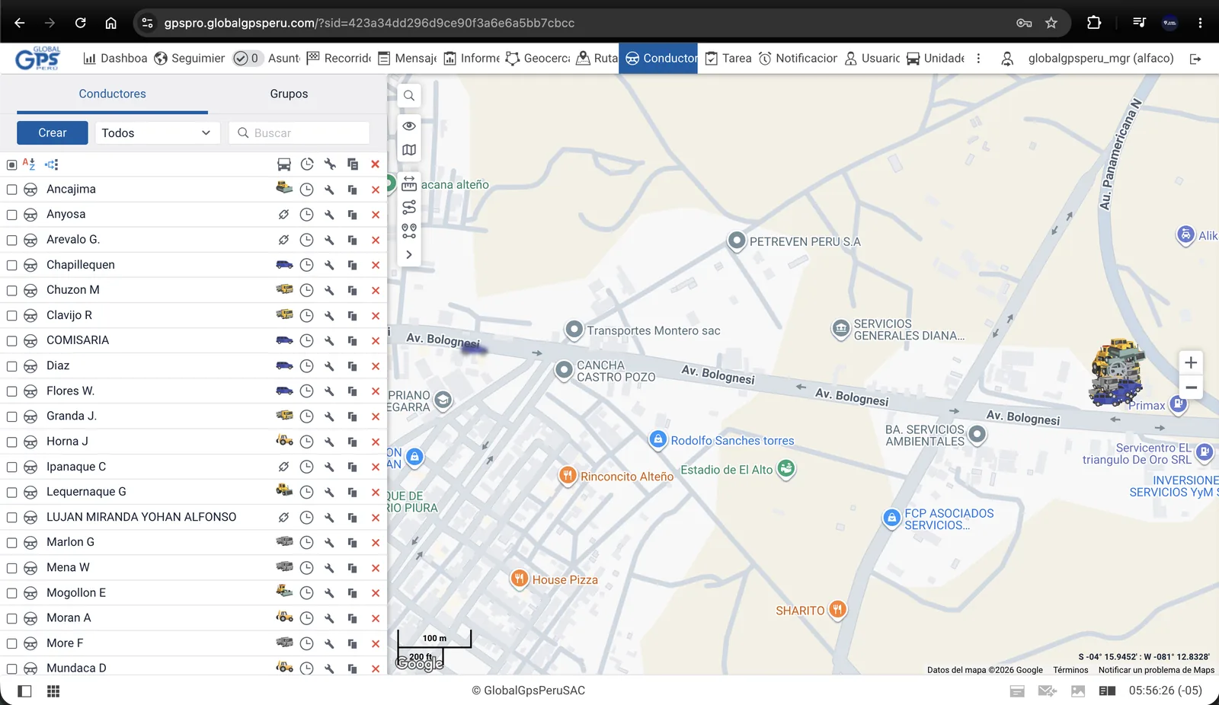Click the globalgpsperu_mgr (alfaco) username
This screenshot has height=705, width=1219.
(1101, 59)
